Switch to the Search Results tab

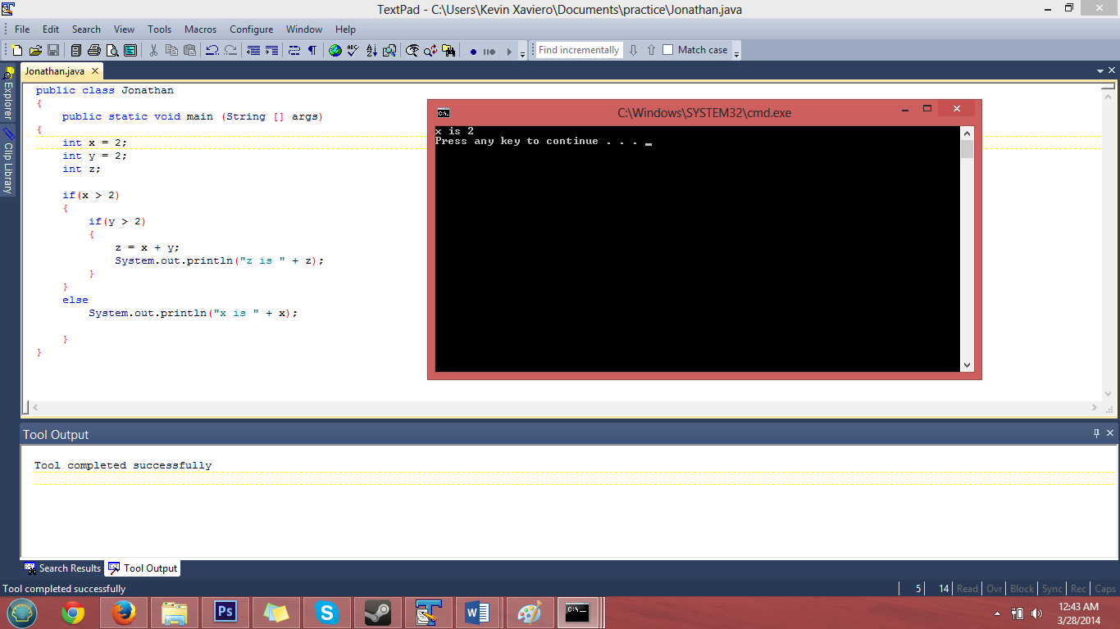click(62, 568)
